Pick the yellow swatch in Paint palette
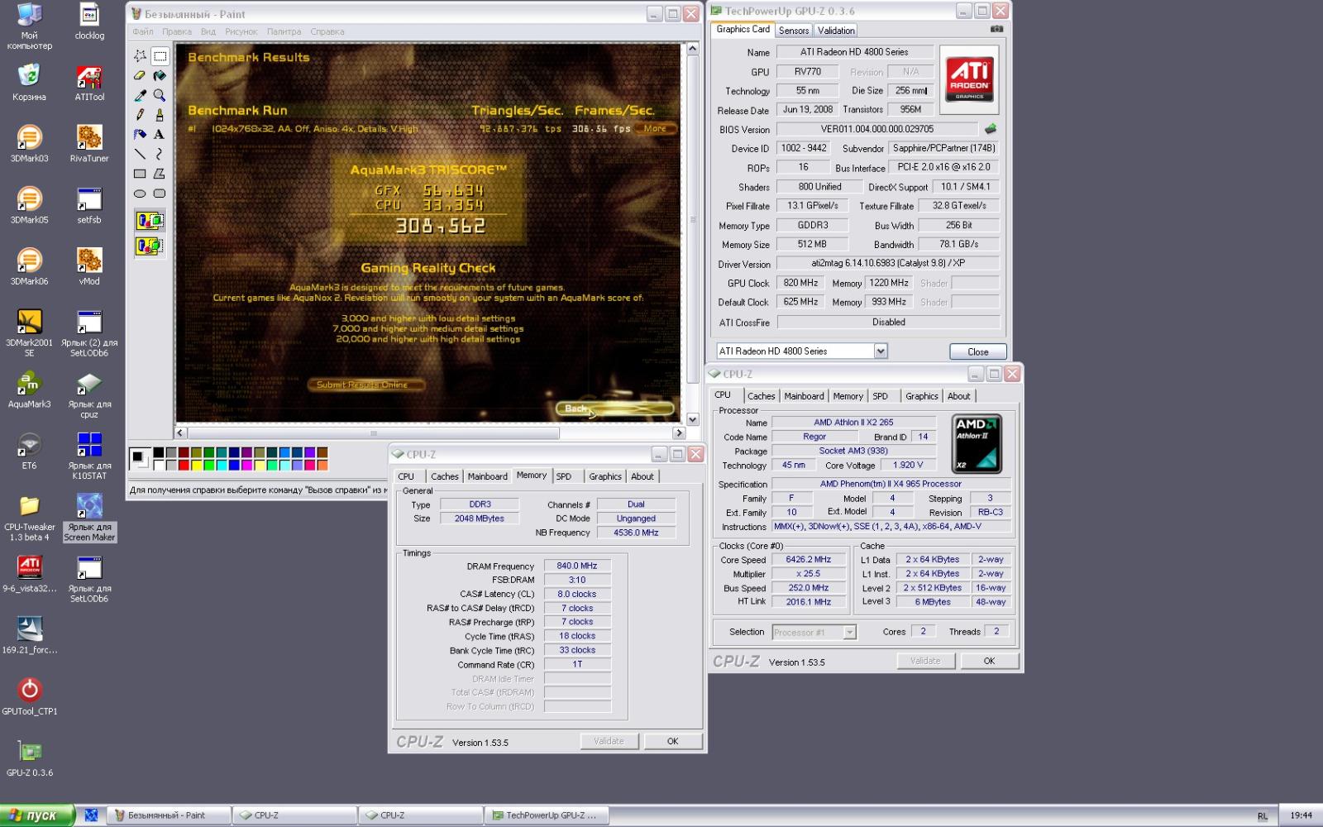 pos(196,466)
